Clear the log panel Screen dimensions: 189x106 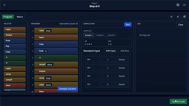coord(181,25)
